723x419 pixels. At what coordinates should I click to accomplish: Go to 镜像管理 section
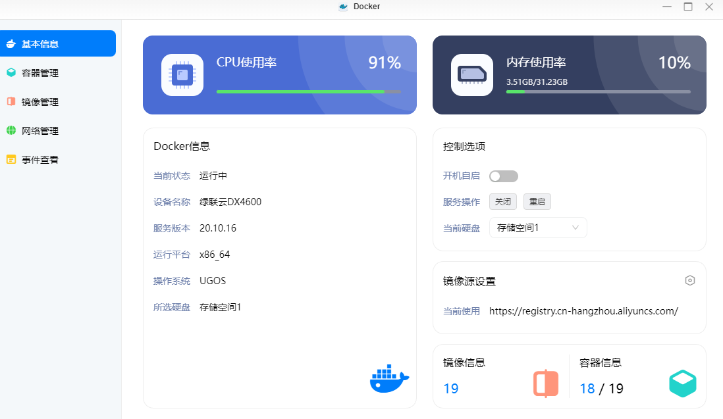click(x=40, y=102)
